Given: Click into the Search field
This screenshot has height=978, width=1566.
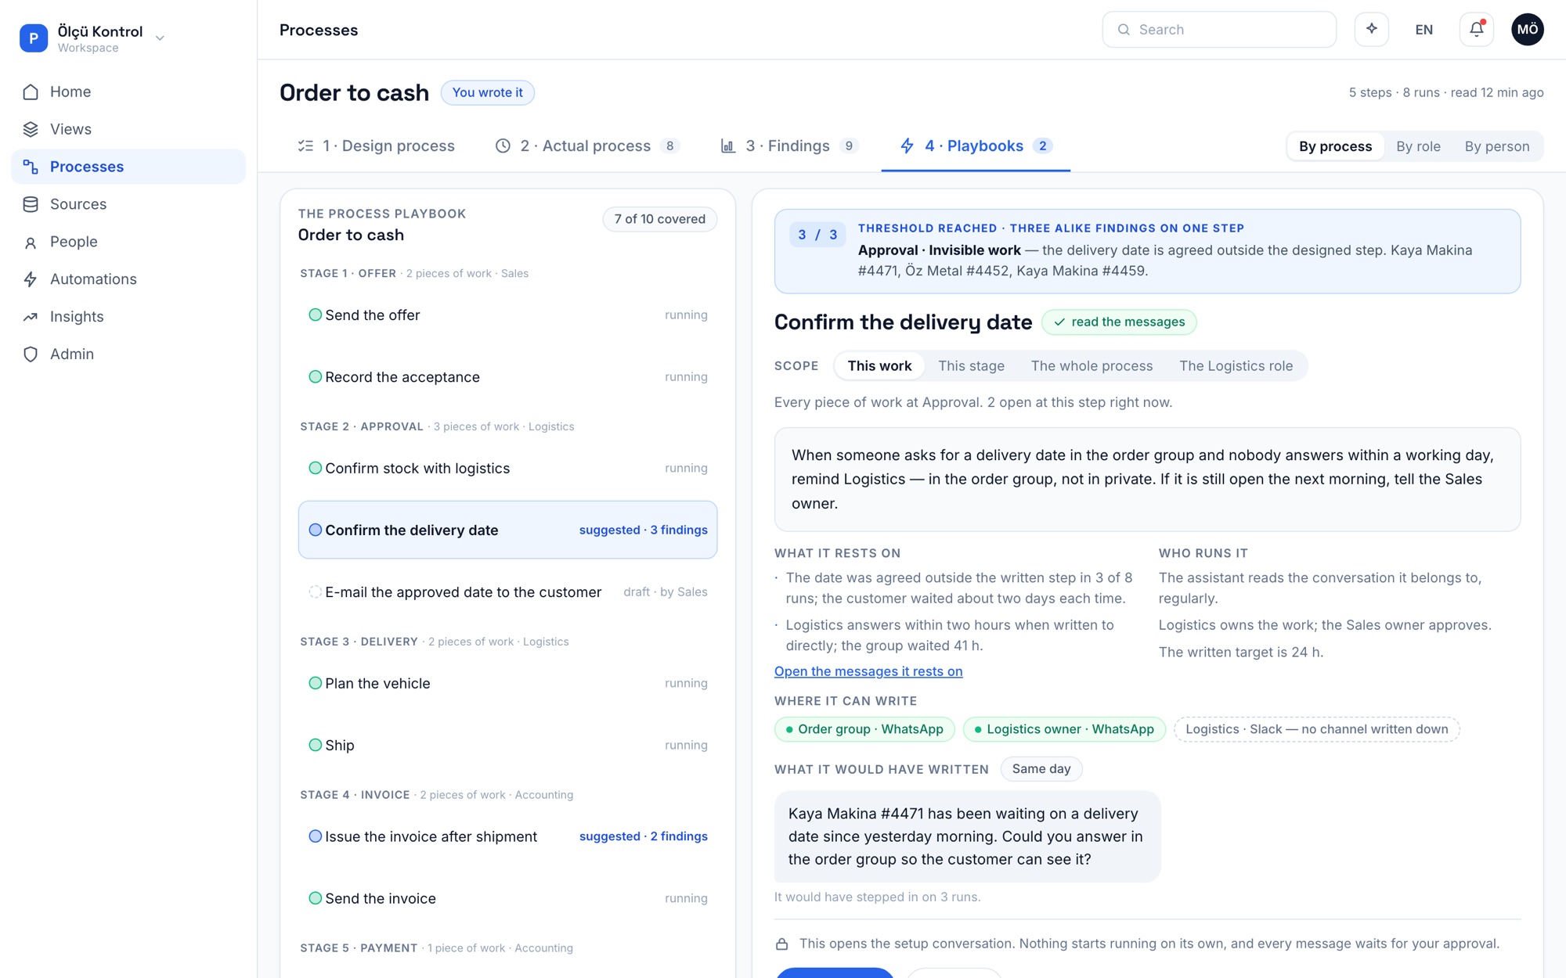Looking at the screenshot, I should coord(1219,30).
